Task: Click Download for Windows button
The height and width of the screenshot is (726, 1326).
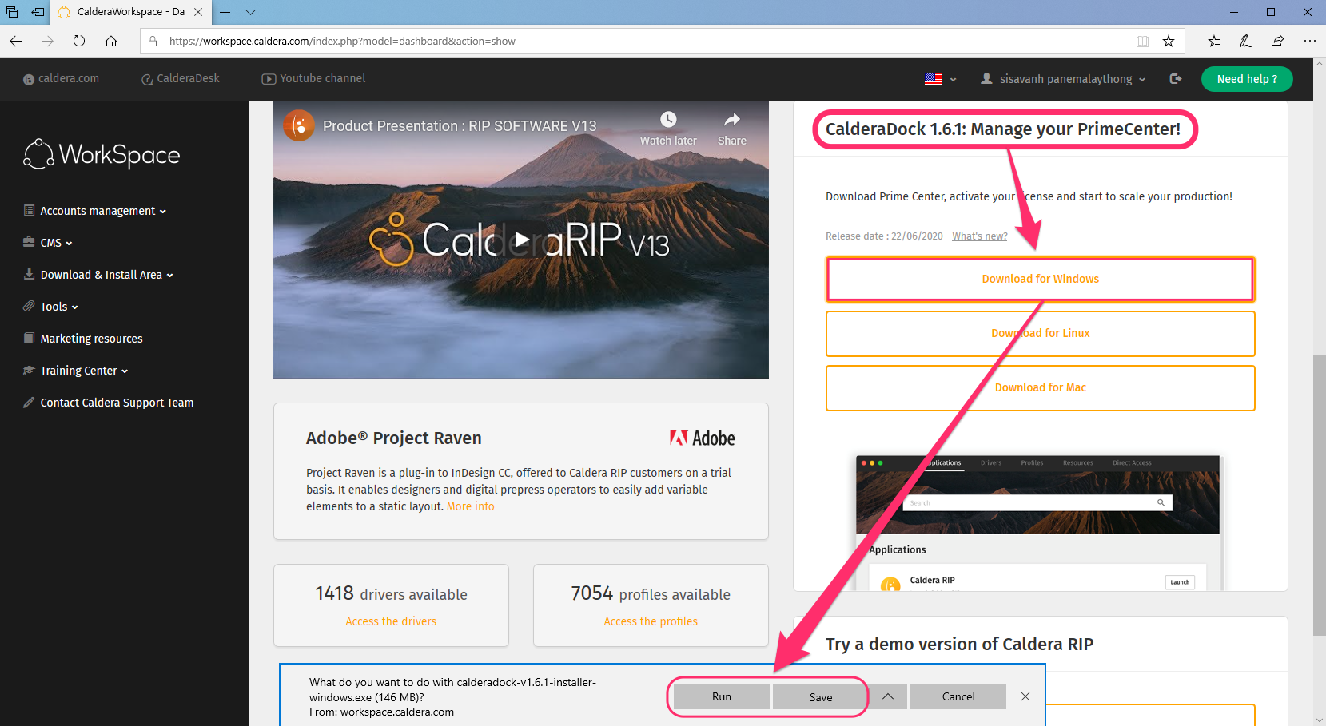Action: 1040,279
